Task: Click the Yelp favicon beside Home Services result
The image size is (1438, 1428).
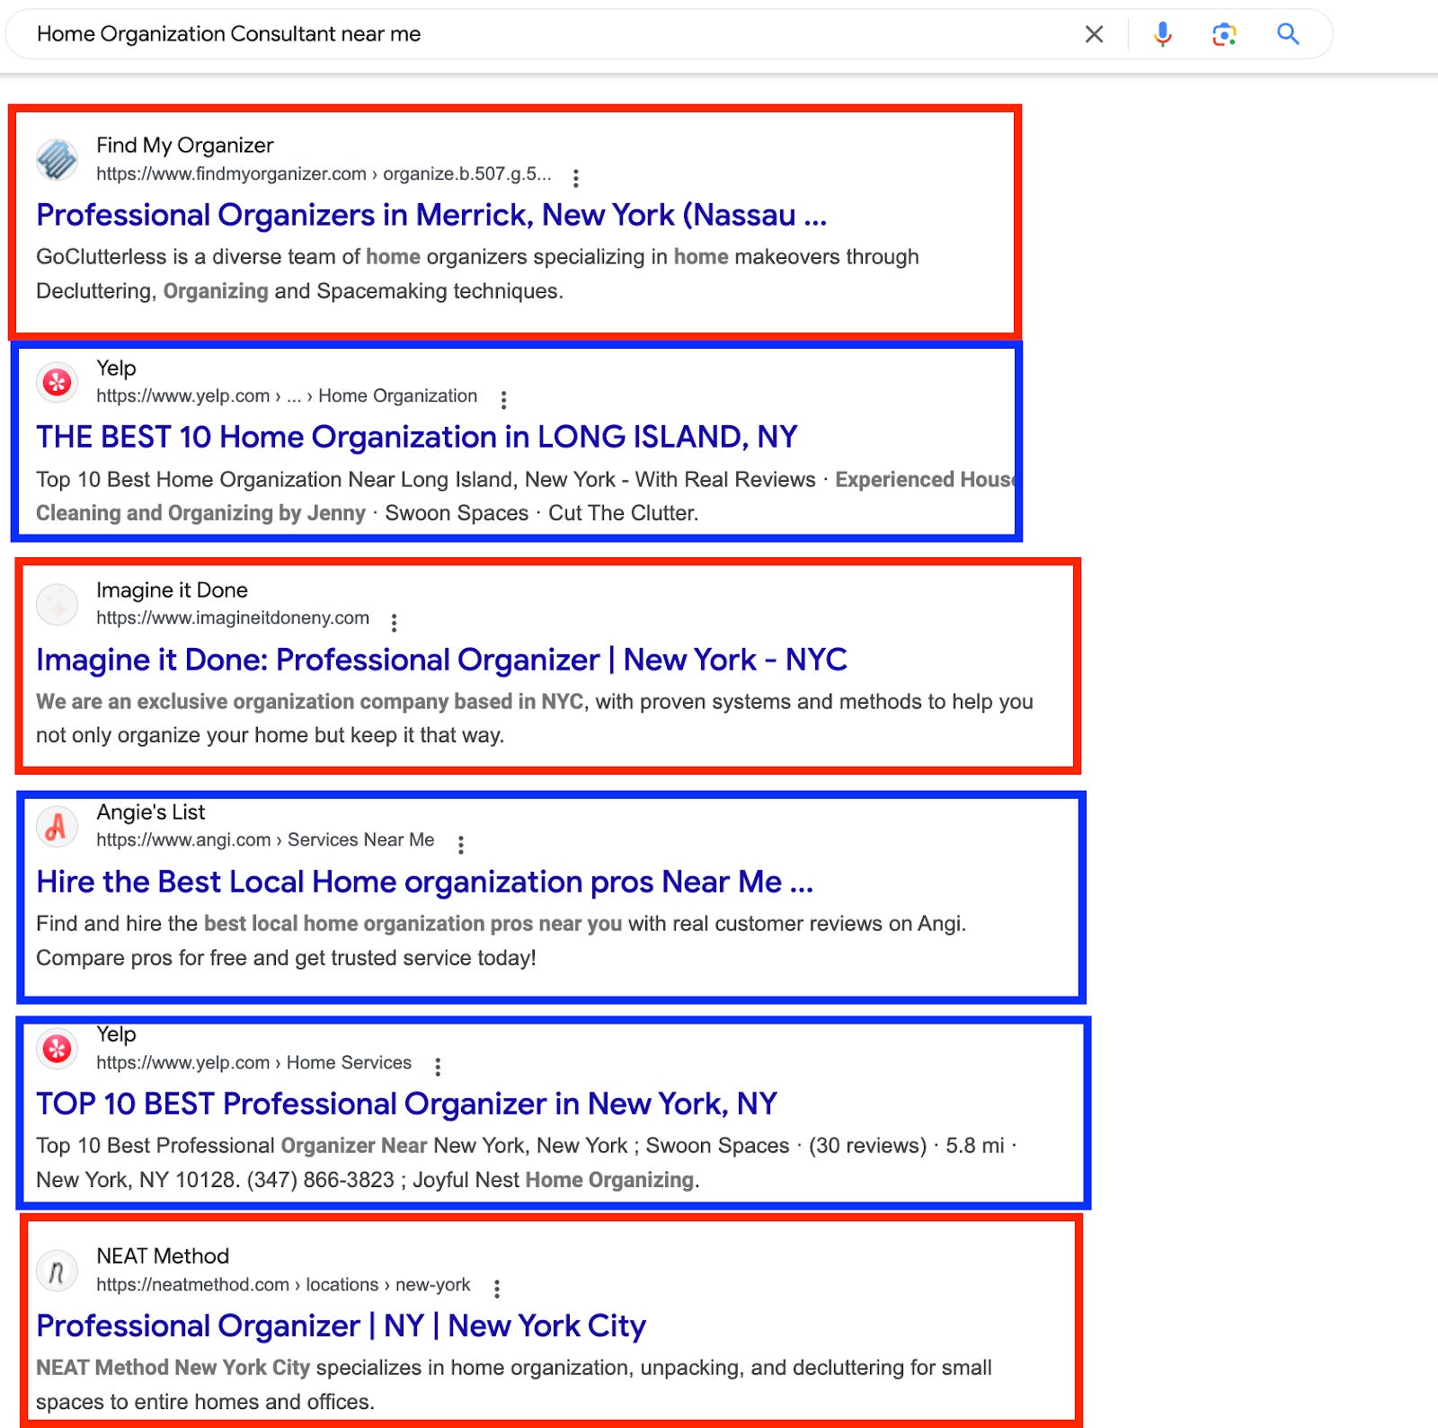Action: coord(57,1049)
